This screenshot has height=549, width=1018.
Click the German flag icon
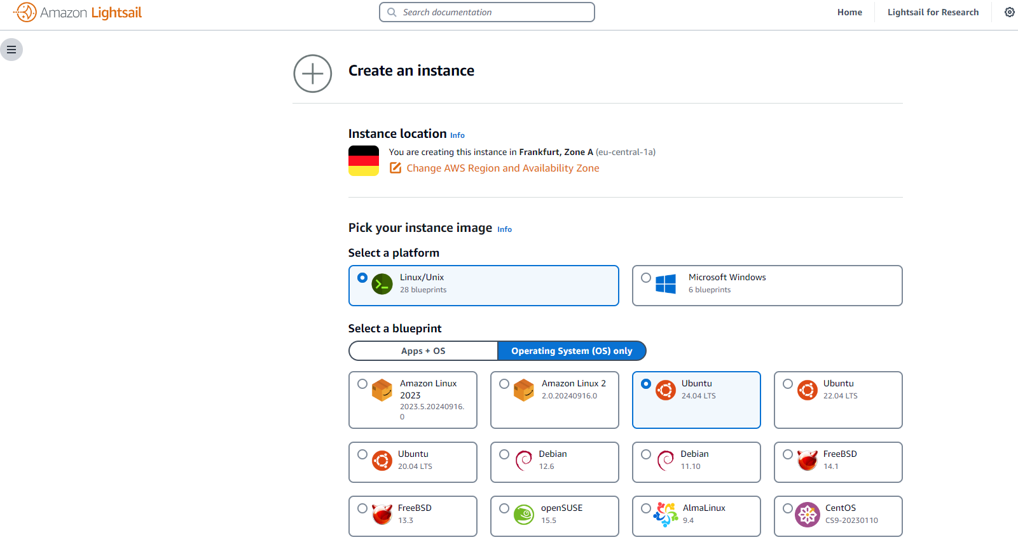364,161
